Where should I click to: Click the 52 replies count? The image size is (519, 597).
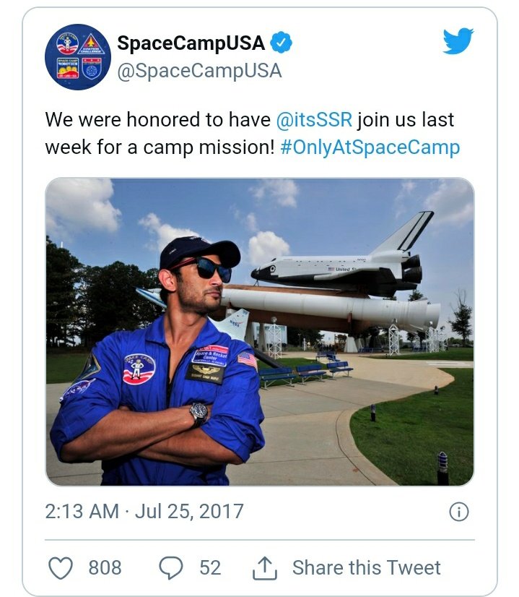[x=210, y=567]
